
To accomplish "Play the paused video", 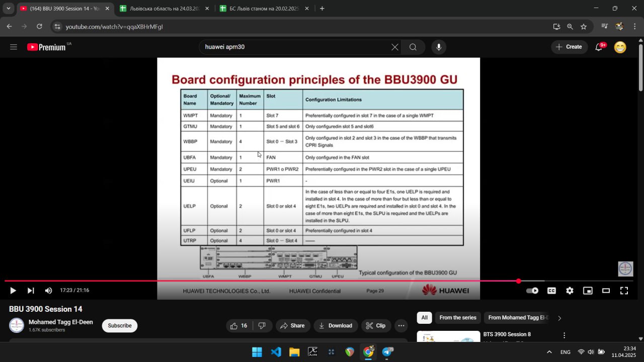I will click(x=13, y=291).
